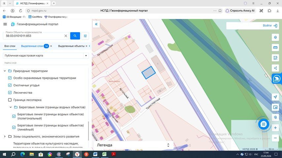Open Windows search in taskbar
The image size is (282, 158).
click(13, 154)
